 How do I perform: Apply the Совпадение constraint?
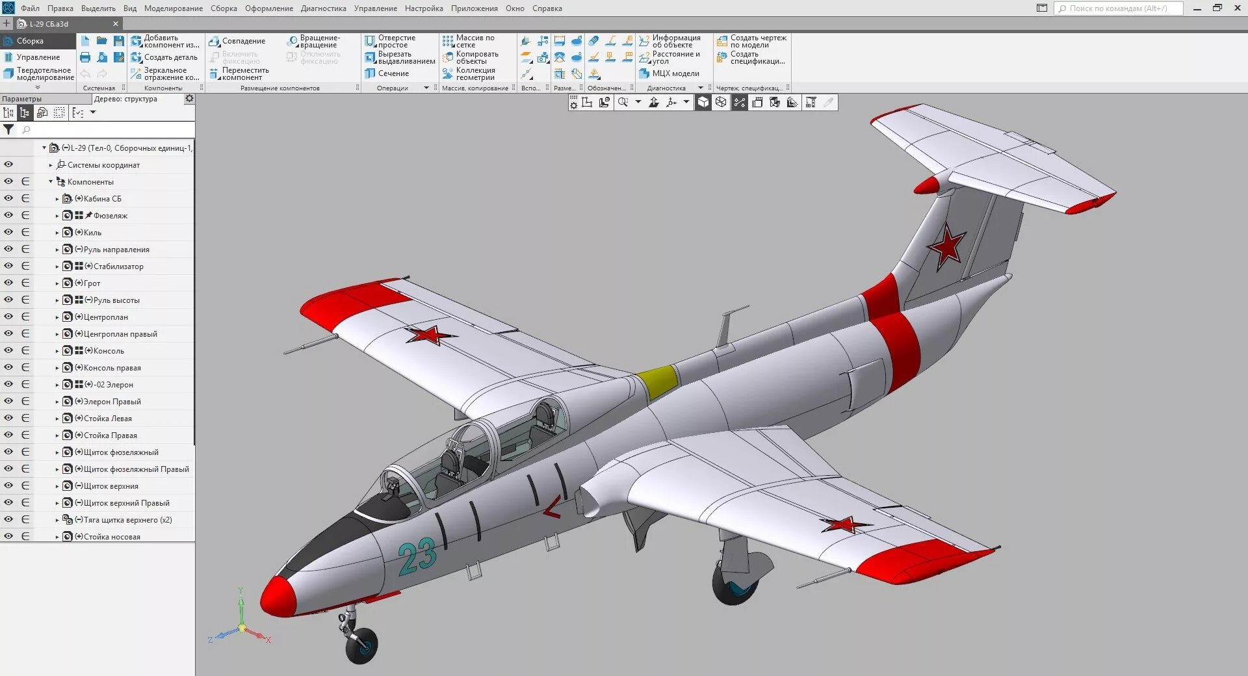(237, 41)
